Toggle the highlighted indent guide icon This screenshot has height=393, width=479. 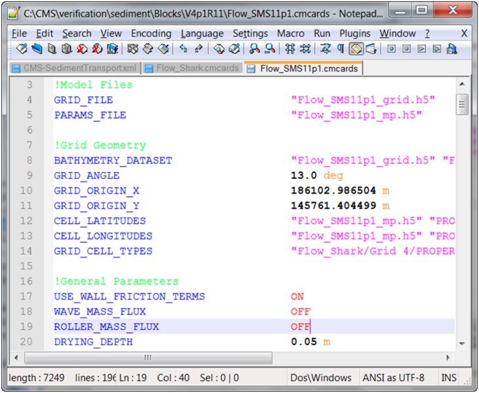click(356, 48)
